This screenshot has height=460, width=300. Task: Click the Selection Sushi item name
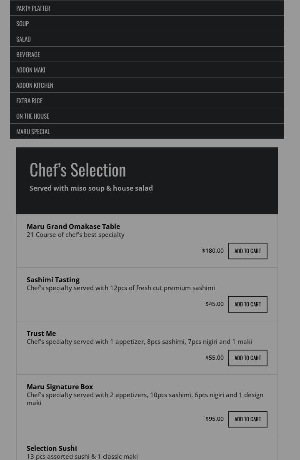point(52,448)
